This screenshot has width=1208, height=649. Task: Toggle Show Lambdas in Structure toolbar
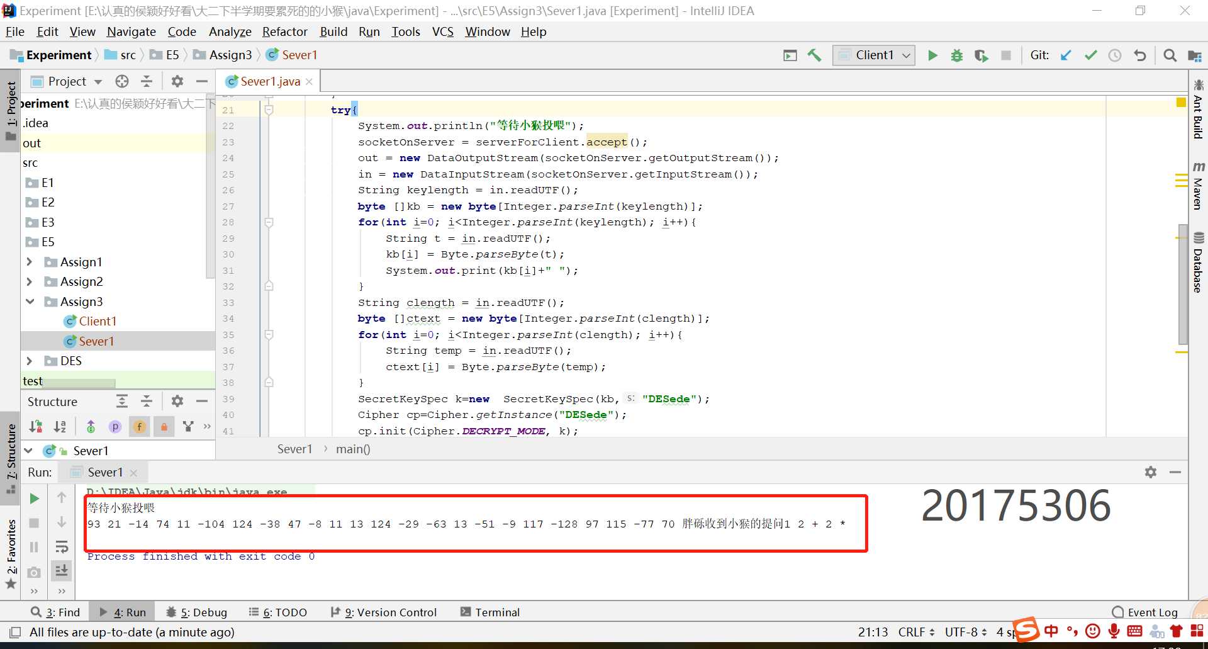(187, 427)
